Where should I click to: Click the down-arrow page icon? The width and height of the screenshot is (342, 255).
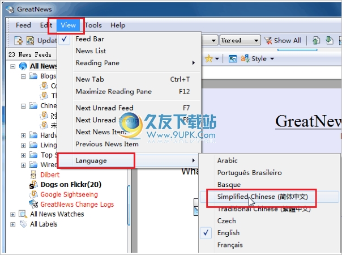[330, 41]
